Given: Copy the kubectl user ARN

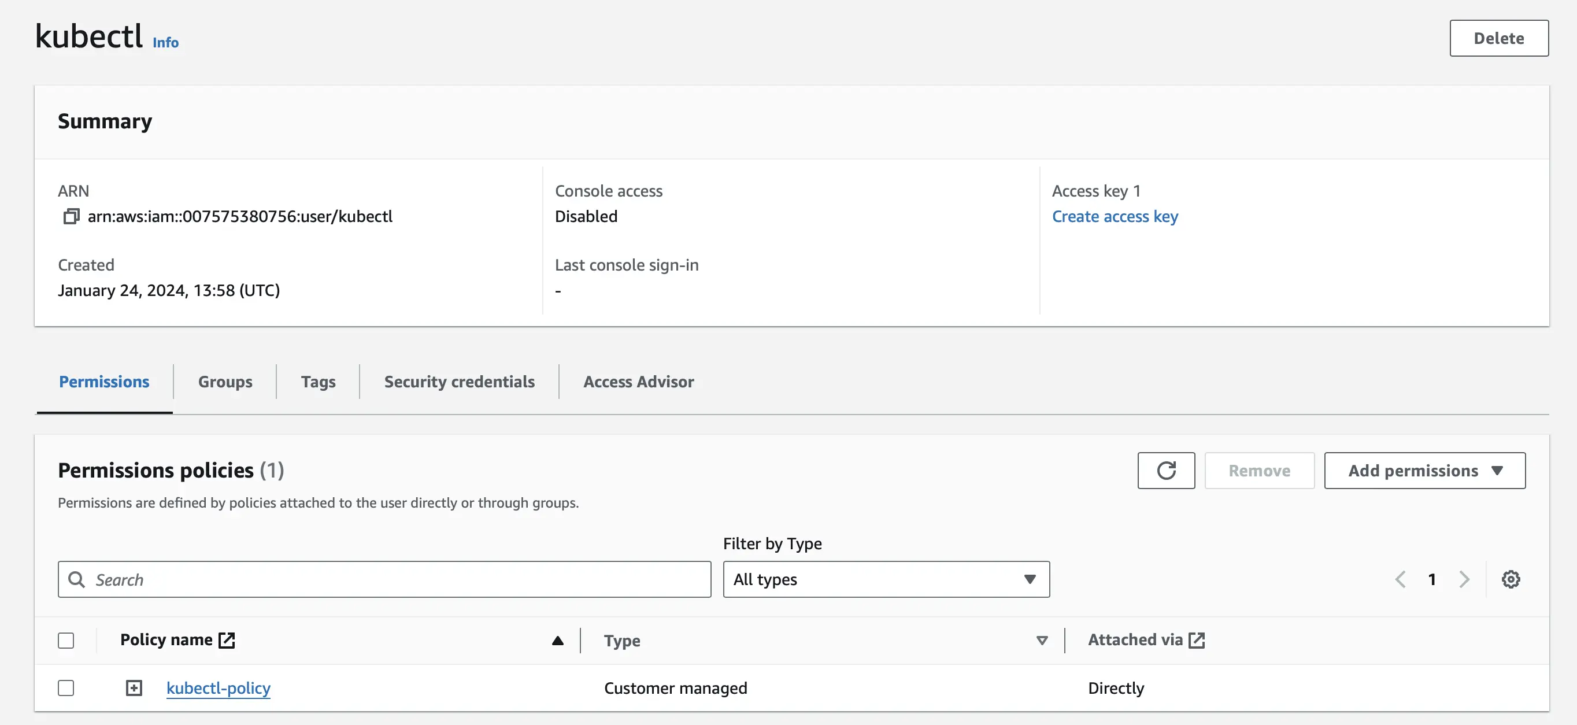Looking at the screenshot, I should coord(71,216).
